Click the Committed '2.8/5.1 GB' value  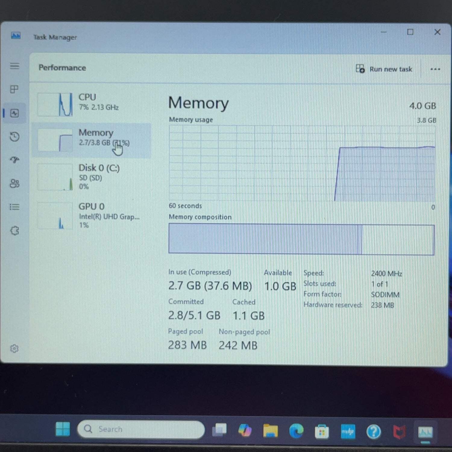(194, 315)
